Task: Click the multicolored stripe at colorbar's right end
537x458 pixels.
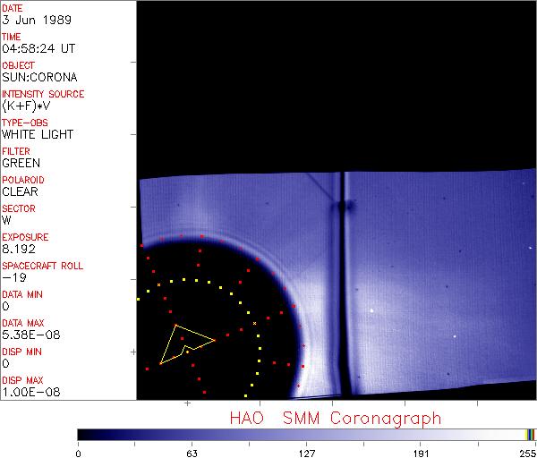Action: 530,434
